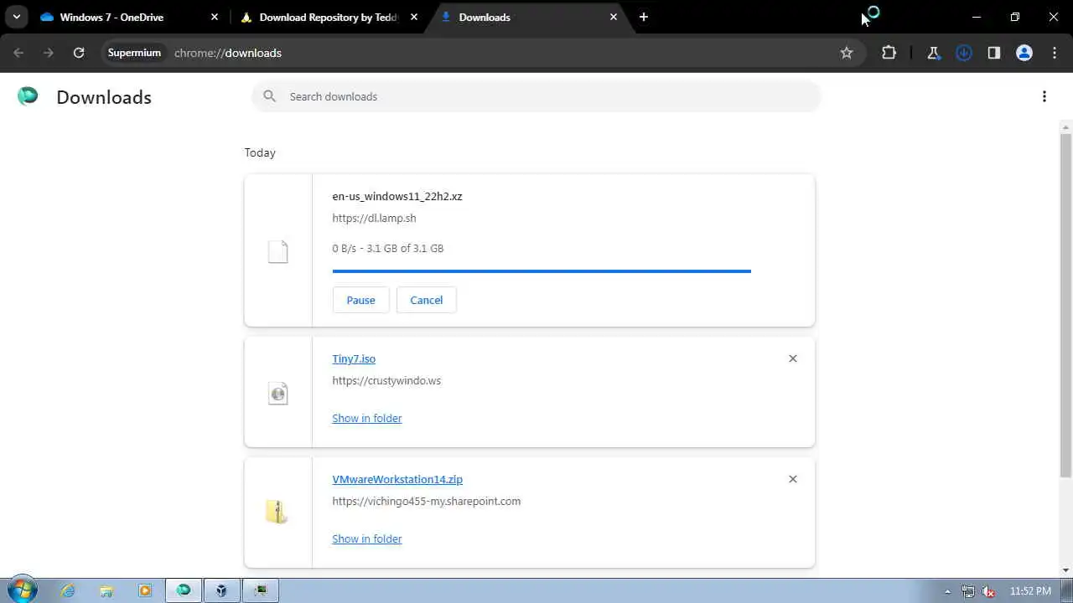The height and width of the screenshot is (603, 1073).
Task: Close the Downloads tab
Action: tap(614, 17)
